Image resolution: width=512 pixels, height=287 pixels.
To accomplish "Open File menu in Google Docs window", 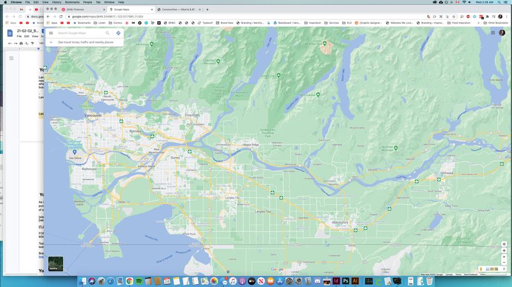I will tap(19, 36).
